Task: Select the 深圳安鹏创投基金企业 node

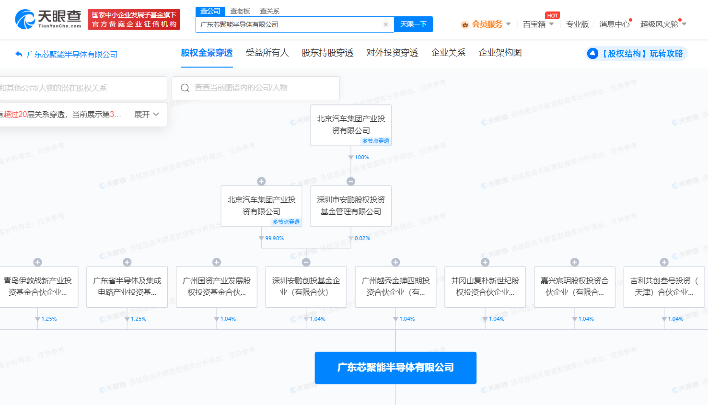Action: [x=306, y=287]
